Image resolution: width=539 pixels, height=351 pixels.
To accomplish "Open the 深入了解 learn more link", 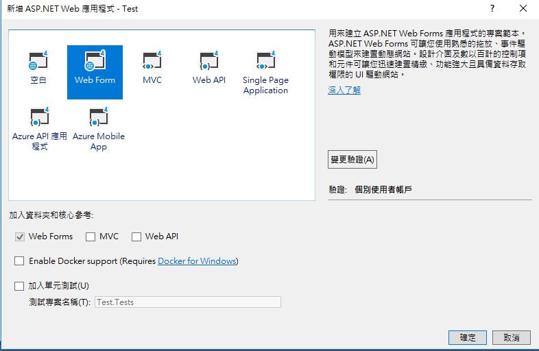I will click(344, 90).
